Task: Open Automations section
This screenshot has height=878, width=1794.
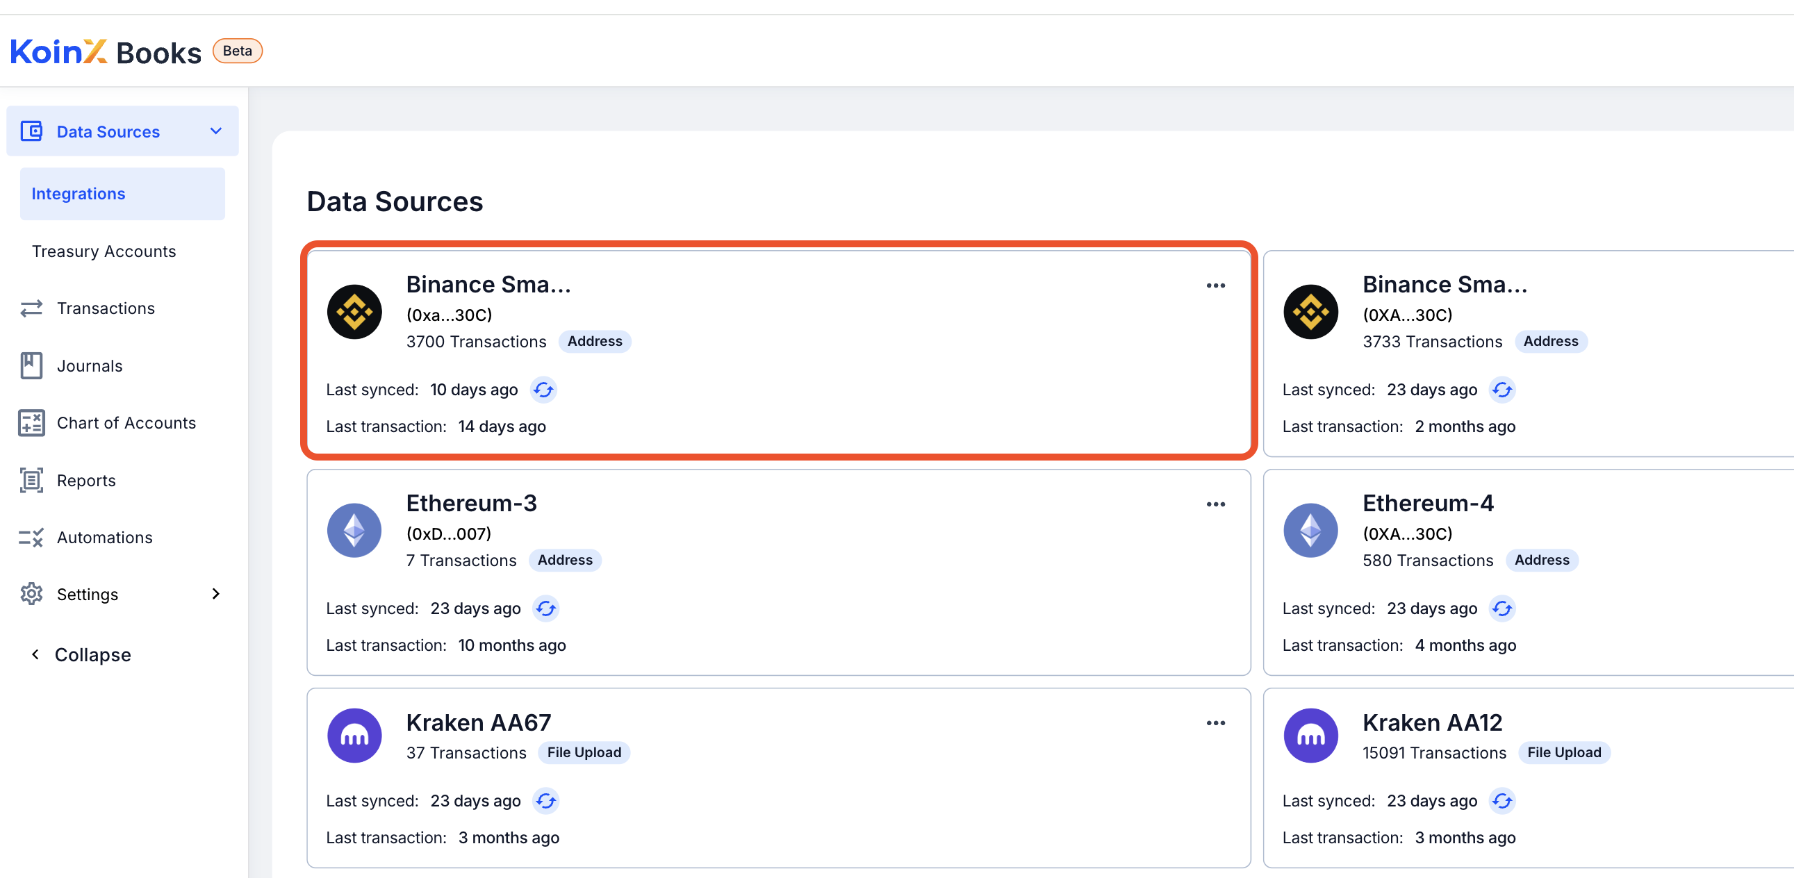Action: tap(104, 538)
